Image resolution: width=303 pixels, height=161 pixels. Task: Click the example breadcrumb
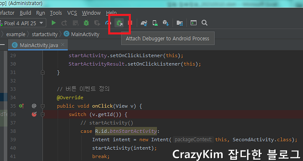16,34
